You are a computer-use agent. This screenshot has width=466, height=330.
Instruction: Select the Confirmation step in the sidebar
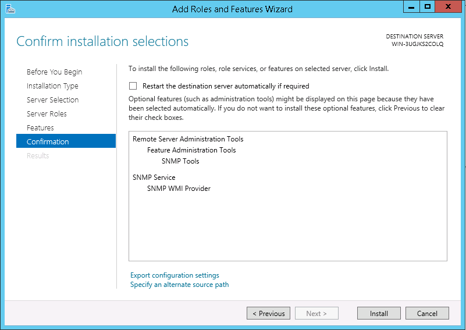pyautogui.click(x=48, y=142)
